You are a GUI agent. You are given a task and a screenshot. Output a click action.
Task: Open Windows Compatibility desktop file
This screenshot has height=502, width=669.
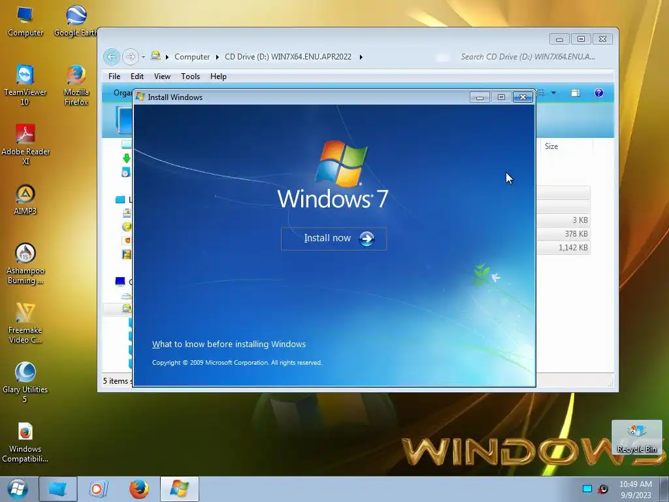point(25,442)
